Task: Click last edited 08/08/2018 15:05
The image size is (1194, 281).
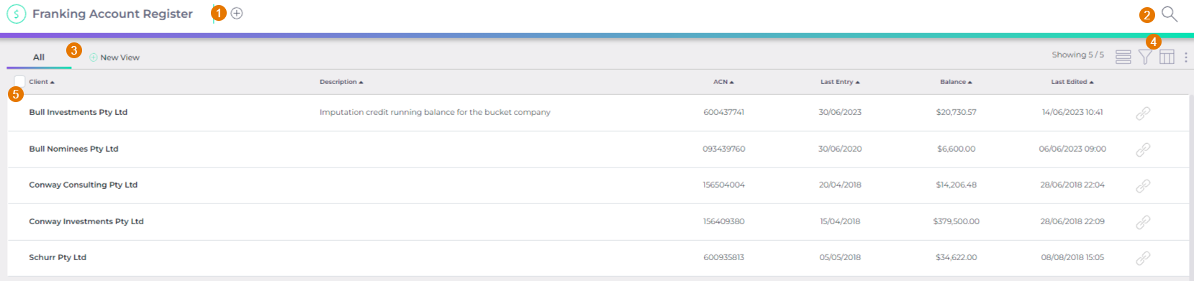Action: click(x=1072, y=257)
